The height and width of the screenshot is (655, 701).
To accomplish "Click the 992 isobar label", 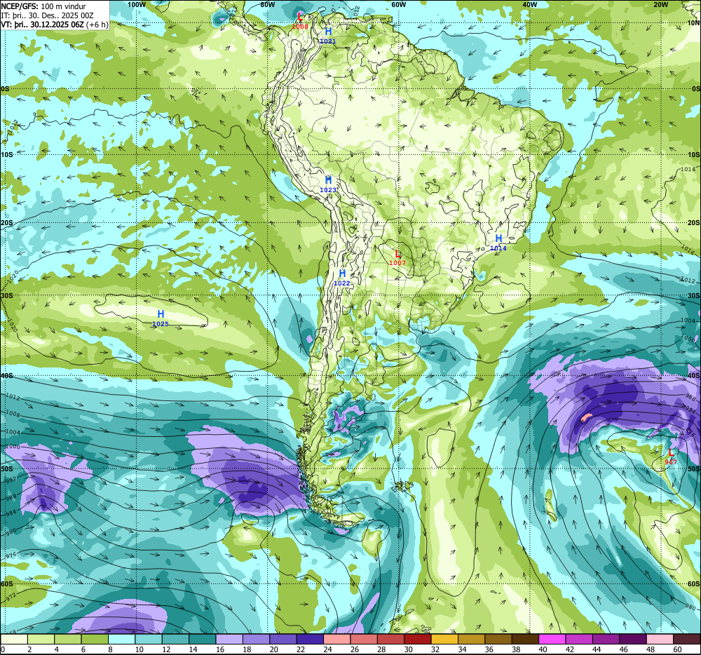I will (10, 479).
